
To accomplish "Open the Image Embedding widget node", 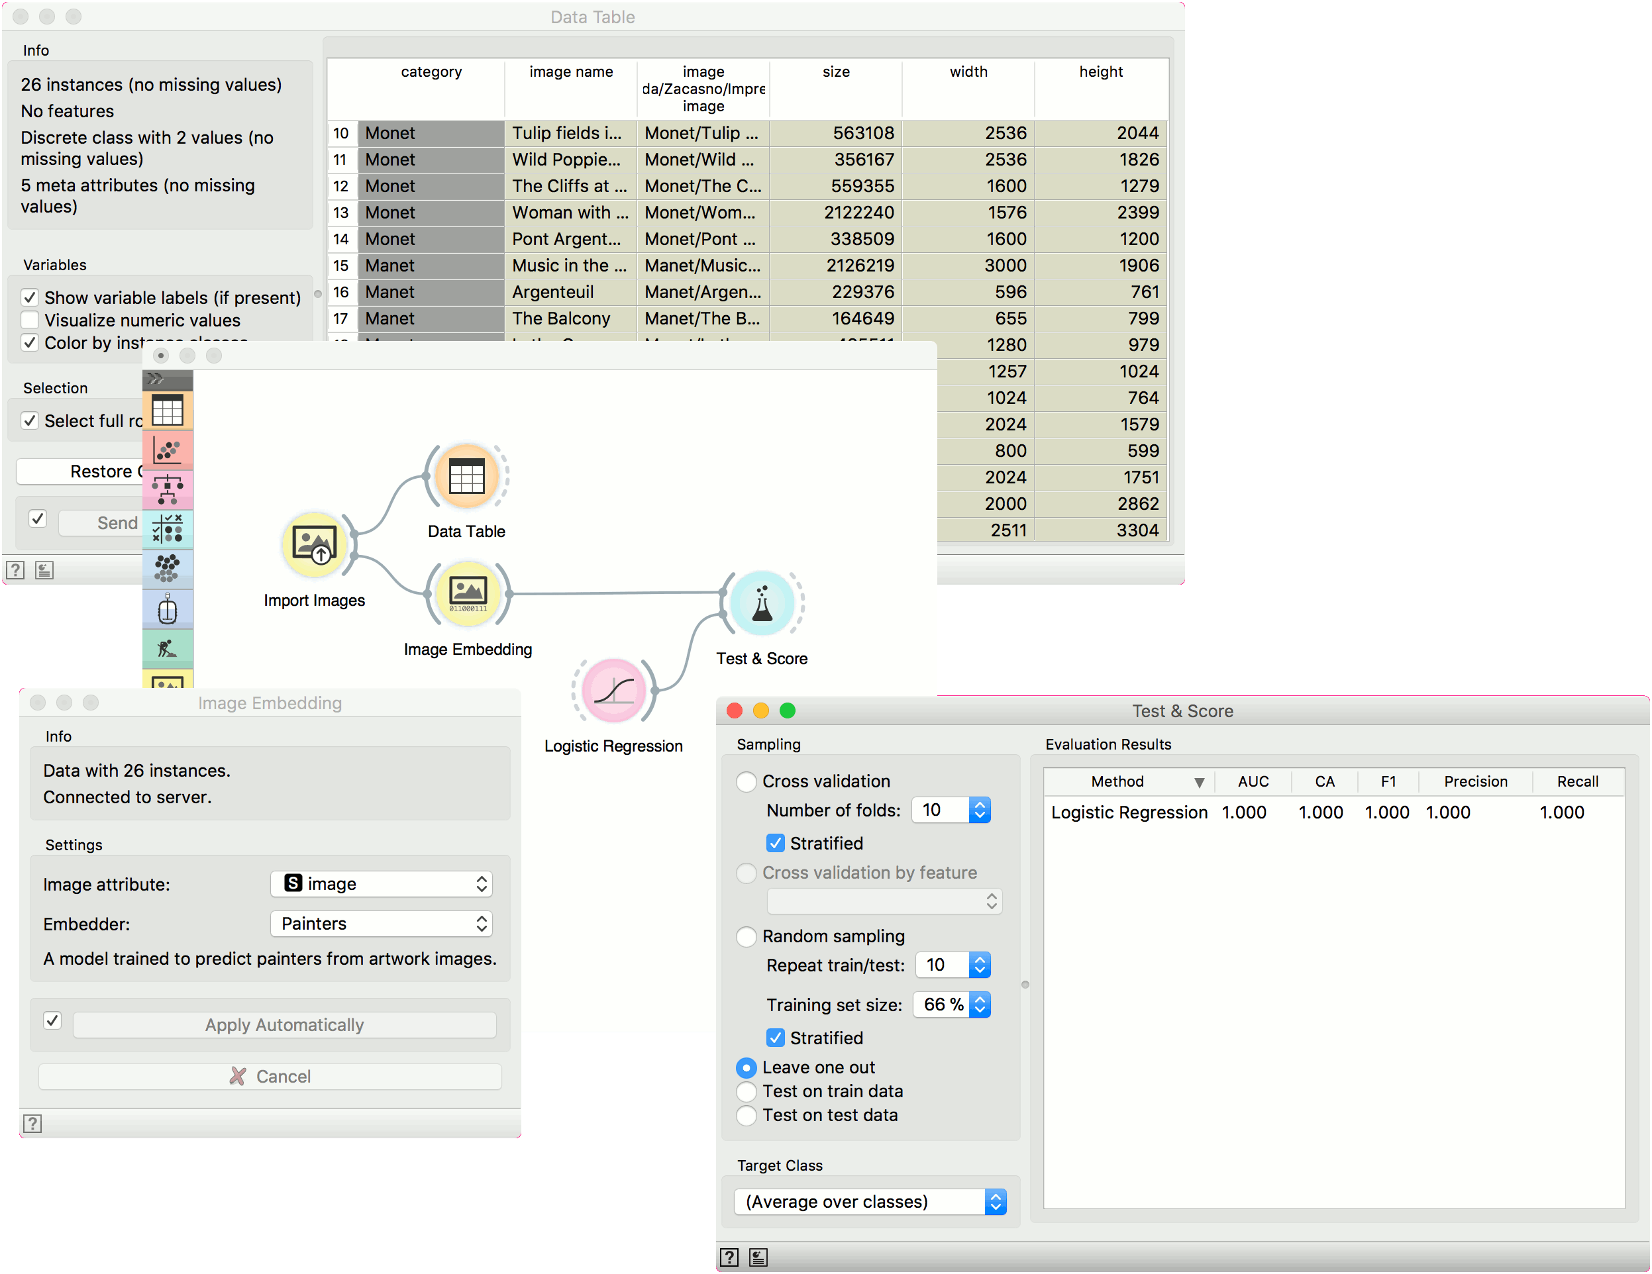I will click(468, 593).
